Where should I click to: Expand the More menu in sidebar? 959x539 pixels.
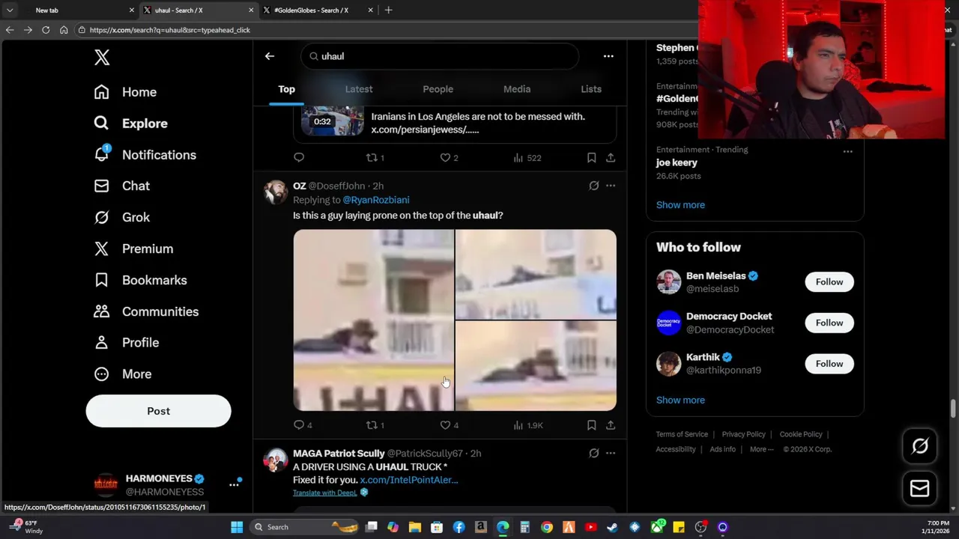pos(122,374)
